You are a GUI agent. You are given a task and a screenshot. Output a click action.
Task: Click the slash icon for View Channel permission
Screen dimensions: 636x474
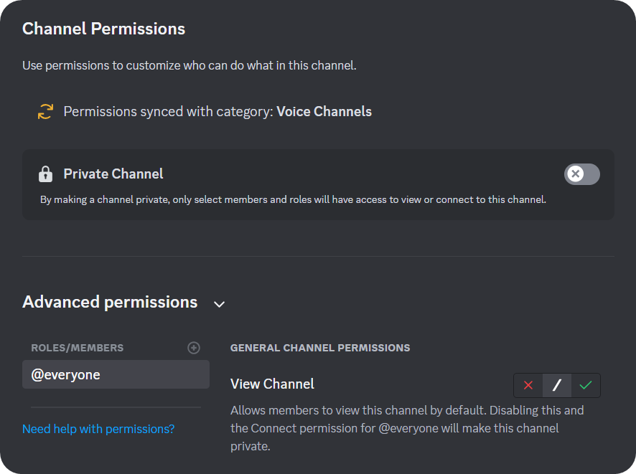point(557,385)
